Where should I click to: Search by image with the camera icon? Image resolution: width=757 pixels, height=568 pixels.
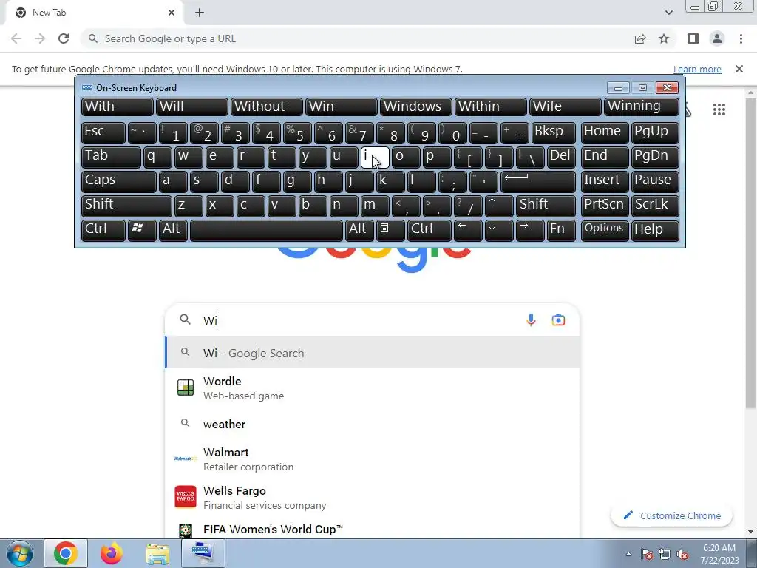pyautogui.click(x=558, y=319)
